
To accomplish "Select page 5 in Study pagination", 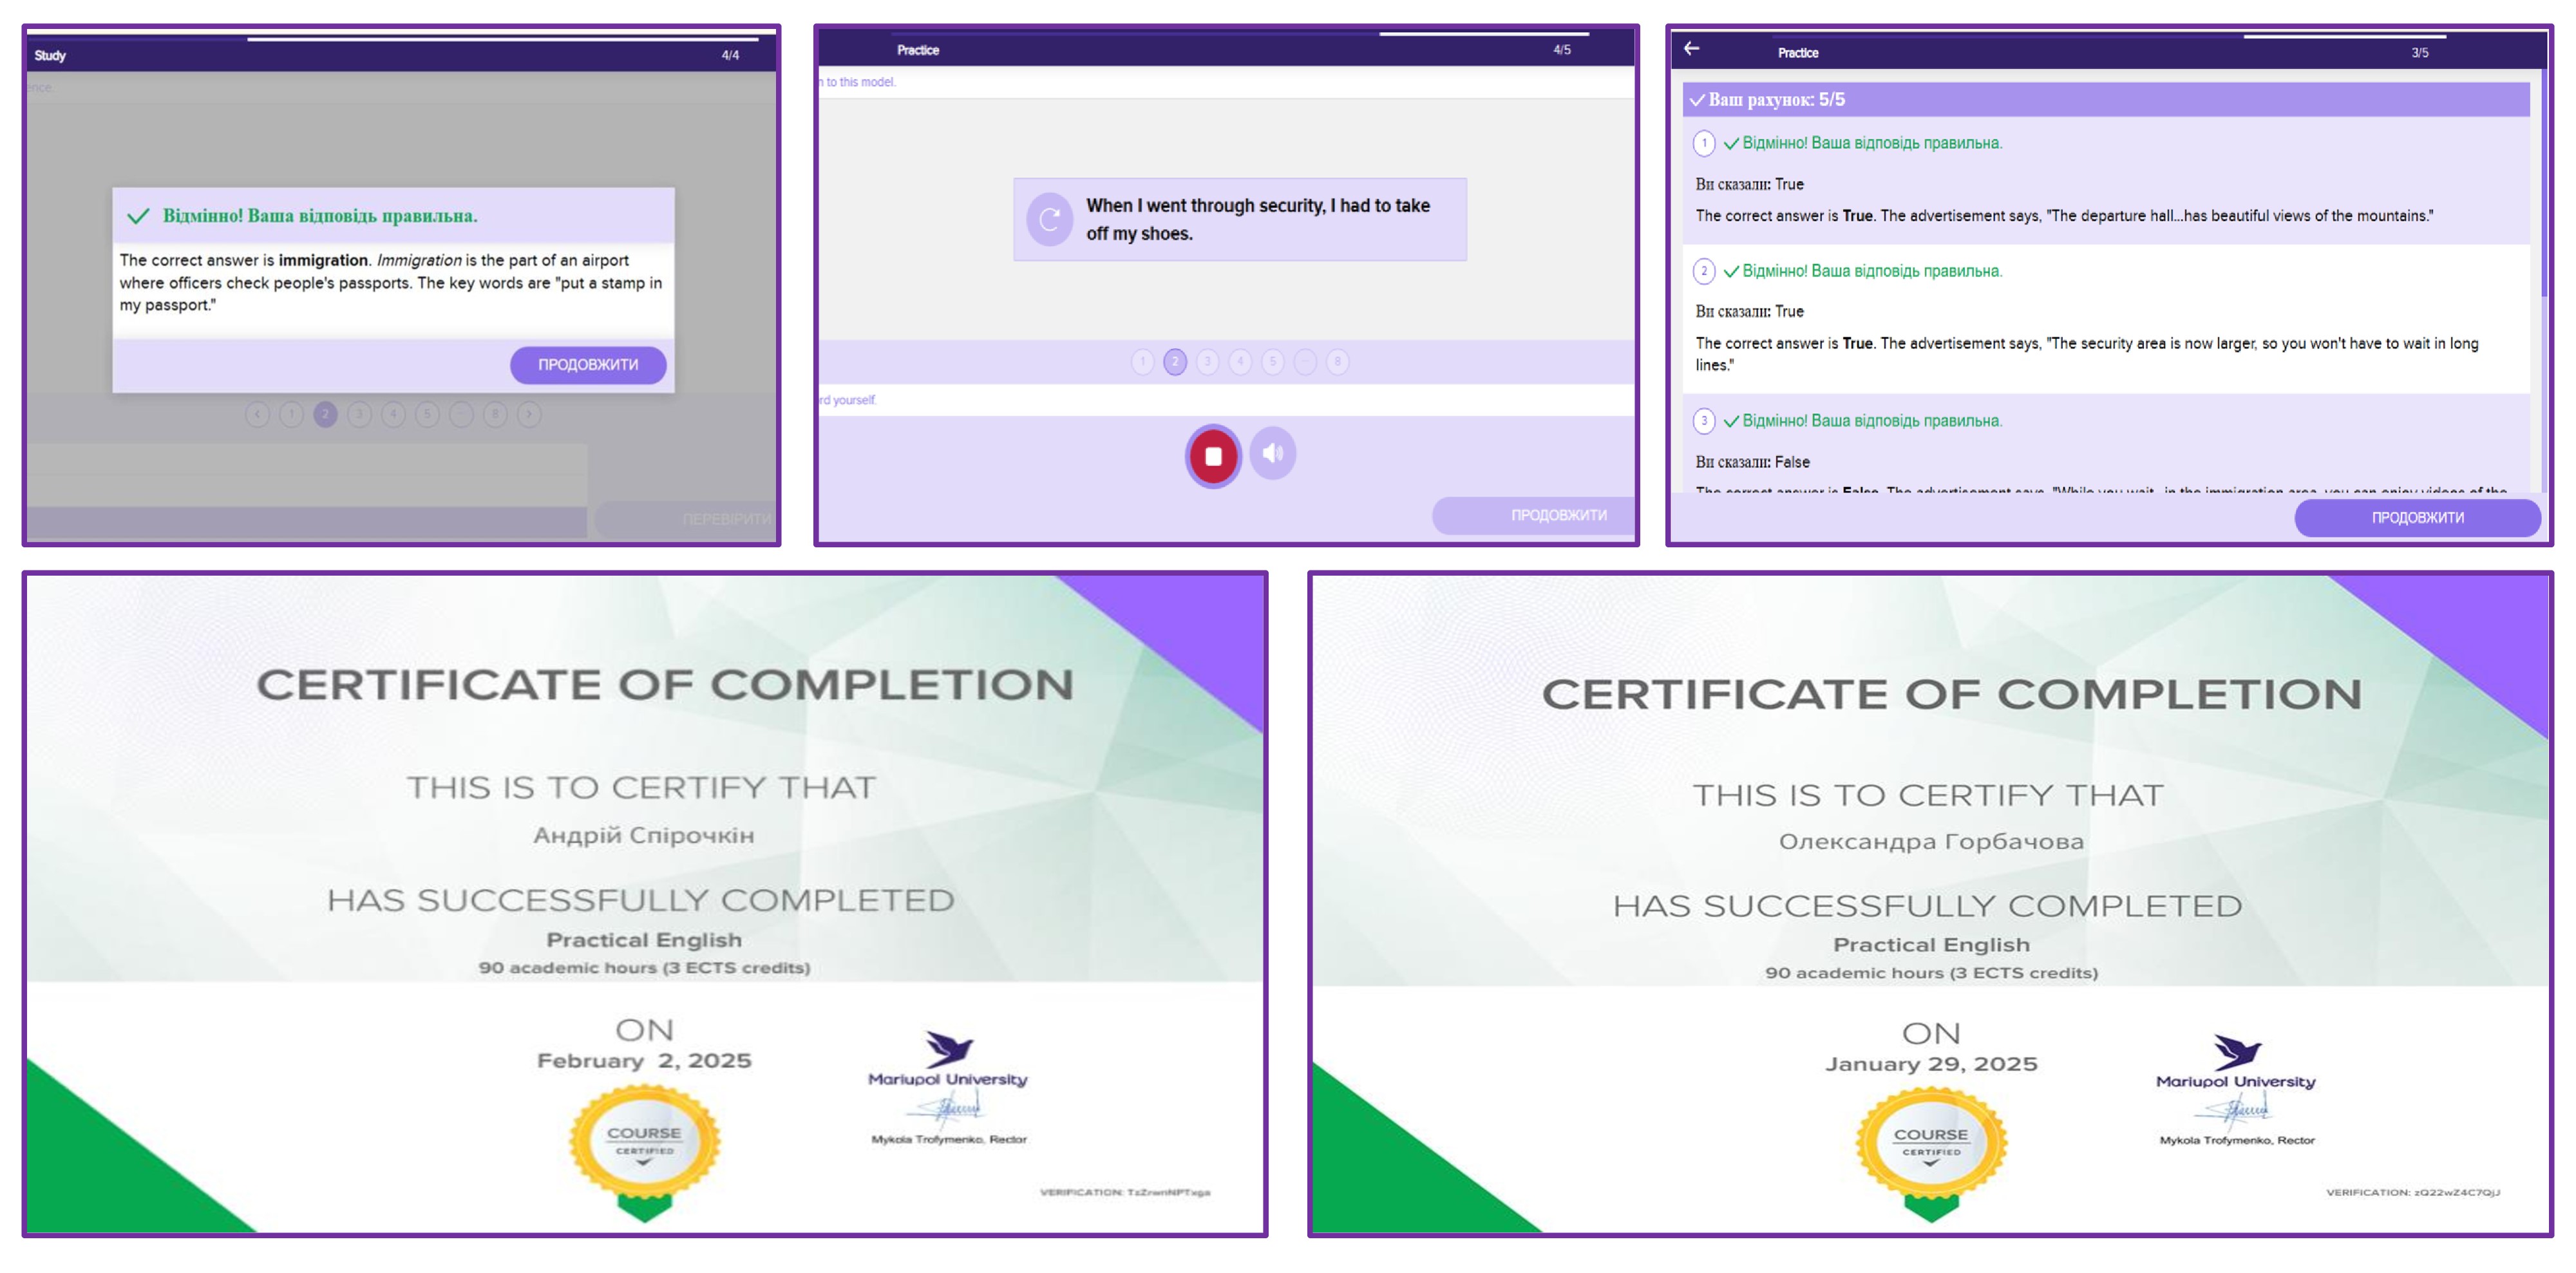I will click(x=427, y=414).
